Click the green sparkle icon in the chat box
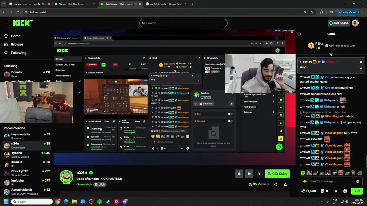The width and height of the screenshot is (367, 206). (x=305, y=181)
